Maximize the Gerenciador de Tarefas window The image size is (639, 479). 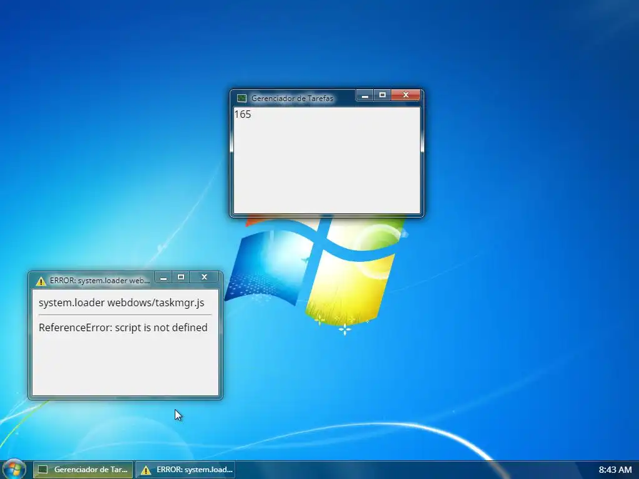[383, 95]
